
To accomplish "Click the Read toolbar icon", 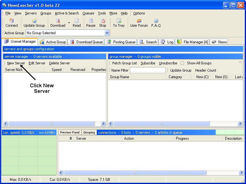I will pos(77,21).
